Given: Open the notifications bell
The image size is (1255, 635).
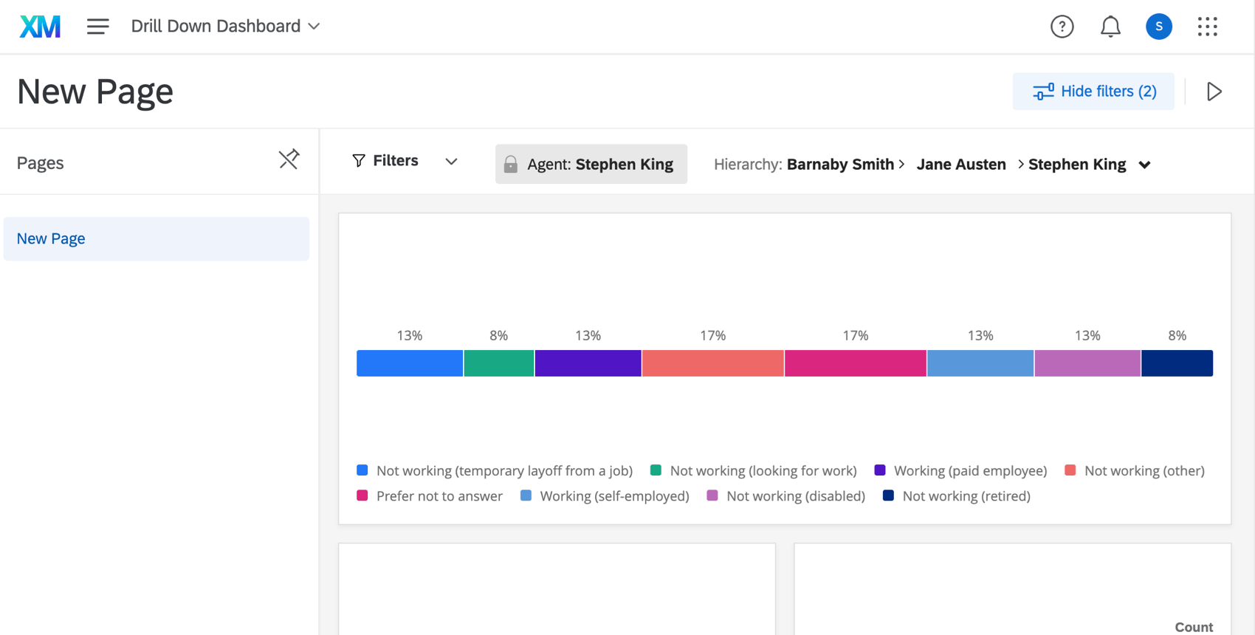Looking at the screenshot, I should pos(1110,27).
